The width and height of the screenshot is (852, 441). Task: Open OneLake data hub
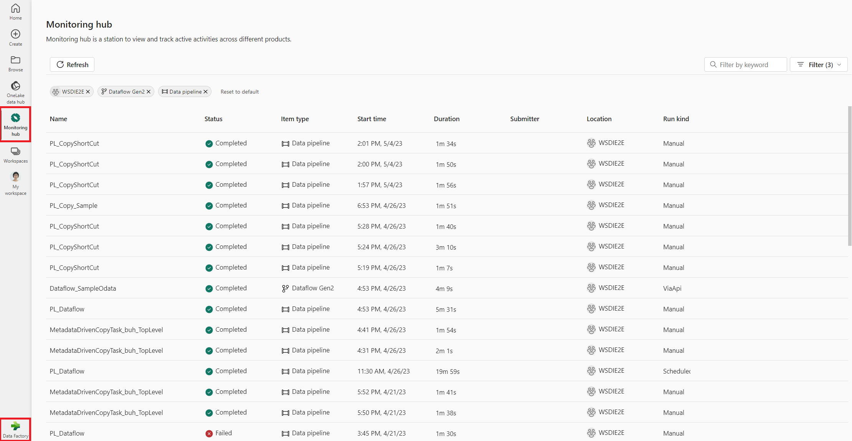tap(15, 92)
